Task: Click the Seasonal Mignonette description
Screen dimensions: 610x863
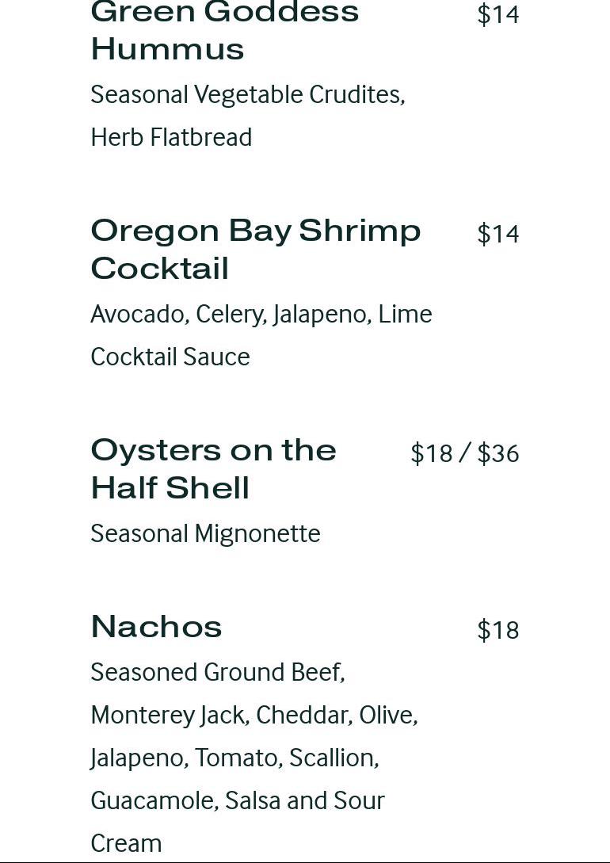Action: (x=205, y=533)
